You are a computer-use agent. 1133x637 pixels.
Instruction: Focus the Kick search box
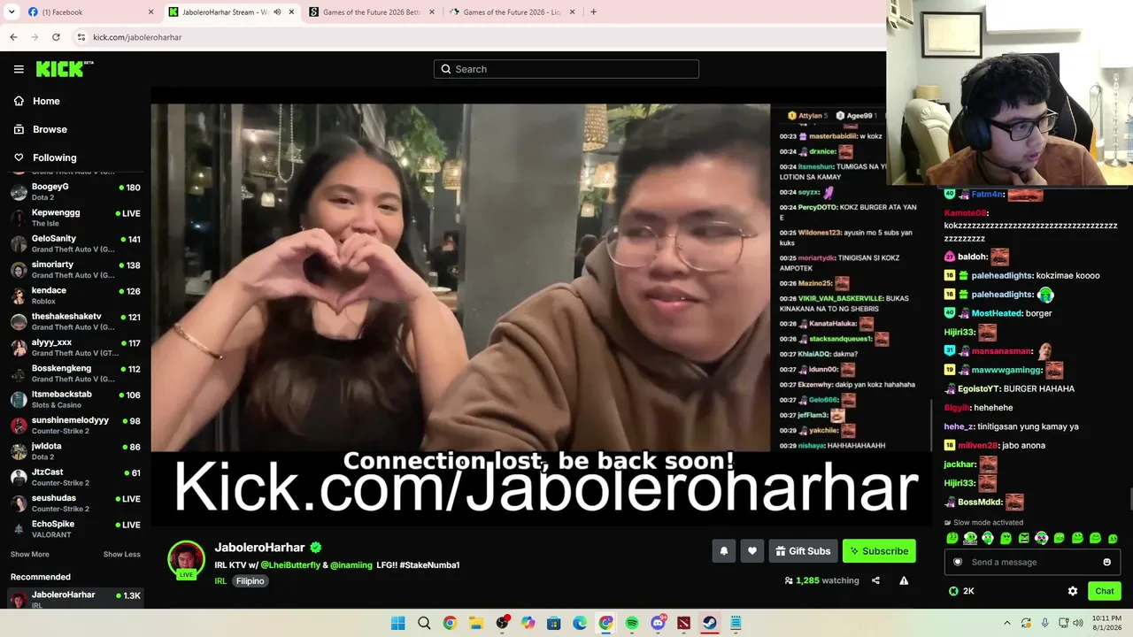click(x=566, y=69)
